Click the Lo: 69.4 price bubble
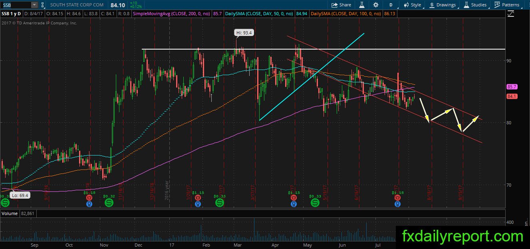This screenshot has height=249, width=530. click(20, 195)
